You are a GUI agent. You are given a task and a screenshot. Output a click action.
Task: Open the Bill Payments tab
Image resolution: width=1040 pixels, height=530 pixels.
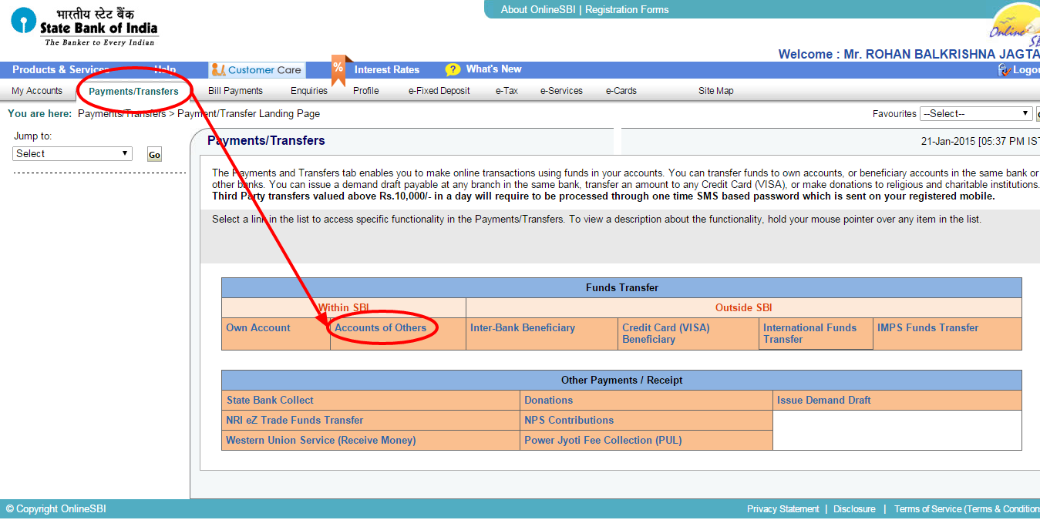coord(235,91)
